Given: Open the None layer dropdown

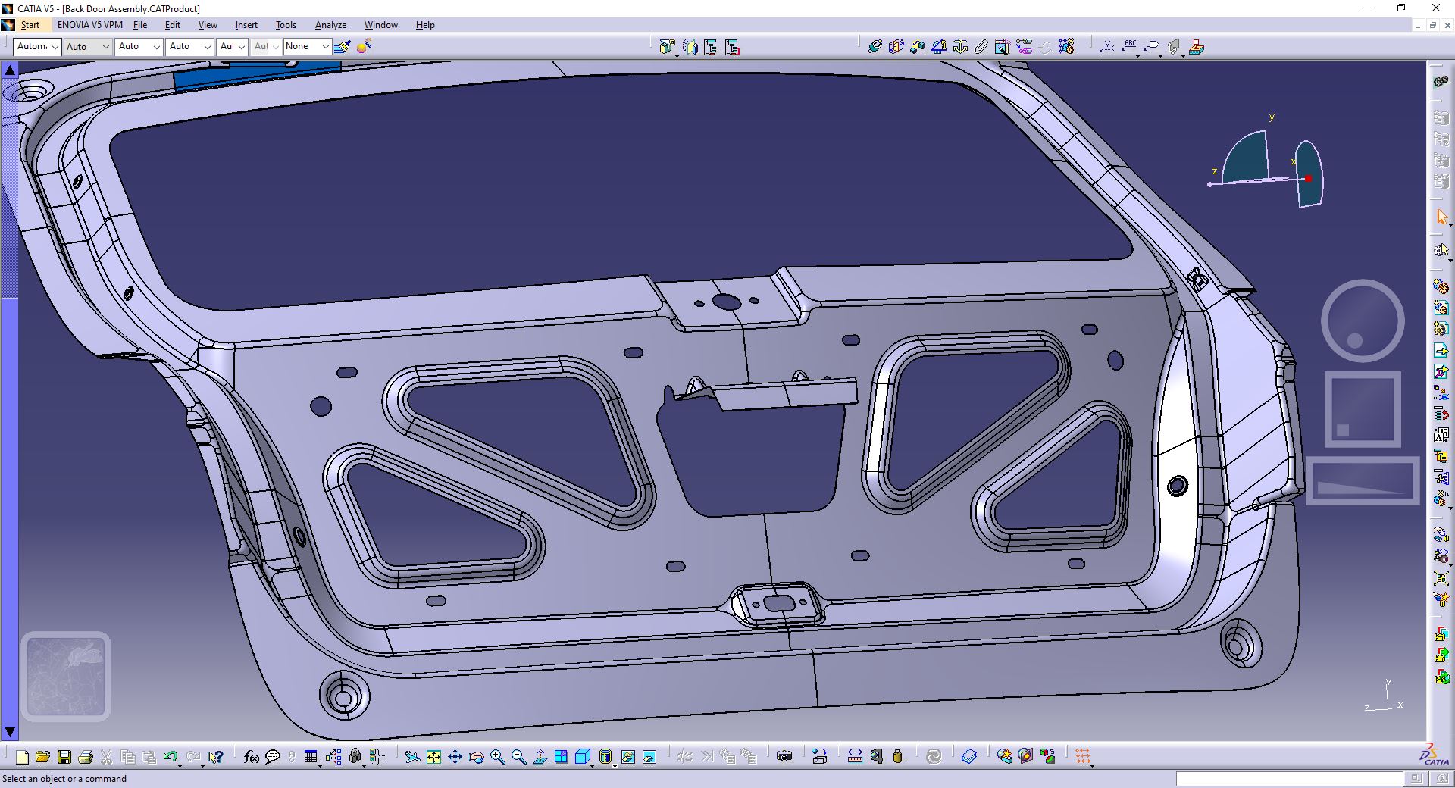Looking at the screenshot, I should (307, 46).
